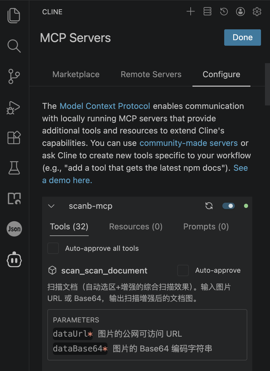This screenshot has width=270, height=371.
Task: Click the Done button
Action: (242, 38)
